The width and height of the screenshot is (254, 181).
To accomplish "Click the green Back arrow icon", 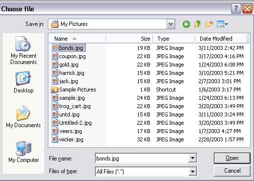I will point(186,24).
